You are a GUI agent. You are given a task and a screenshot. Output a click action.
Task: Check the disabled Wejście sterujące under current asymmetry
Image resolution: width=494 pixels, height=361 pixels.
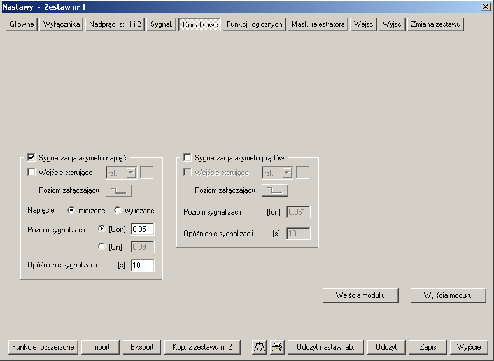[187, 173]
